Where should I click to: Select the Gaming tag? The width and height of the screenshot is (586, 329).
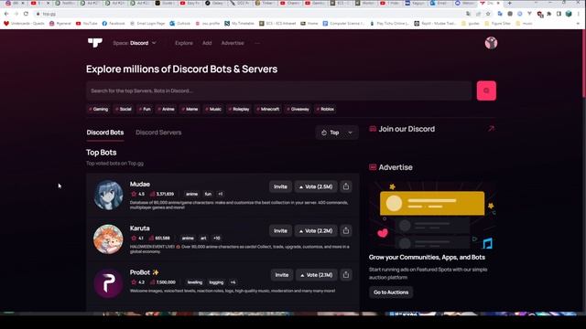point(98,109)
